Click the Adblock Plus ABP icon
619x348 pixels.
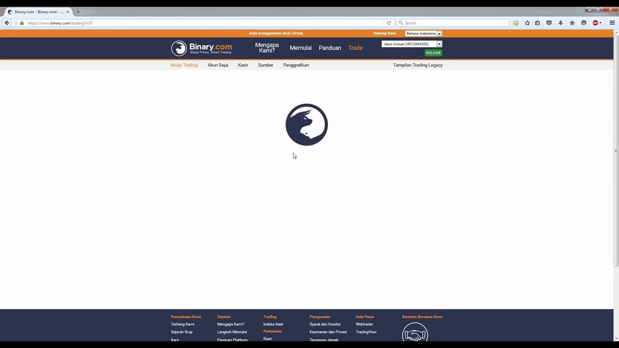(595, 23)
